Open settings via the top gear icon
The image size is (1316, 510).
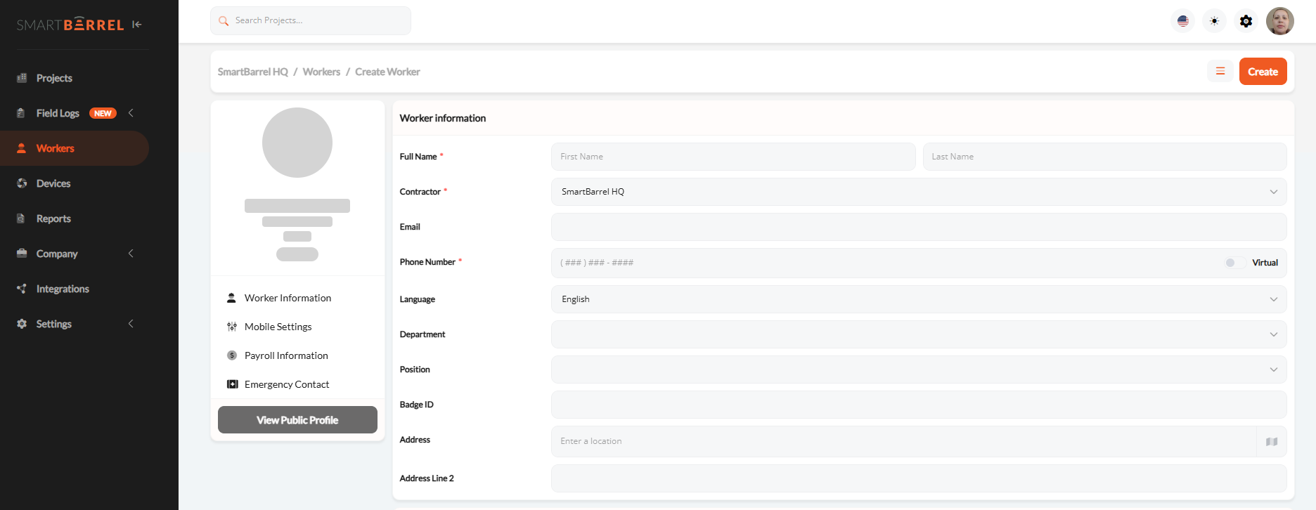pyautogui.click(x=1246, y=21)
